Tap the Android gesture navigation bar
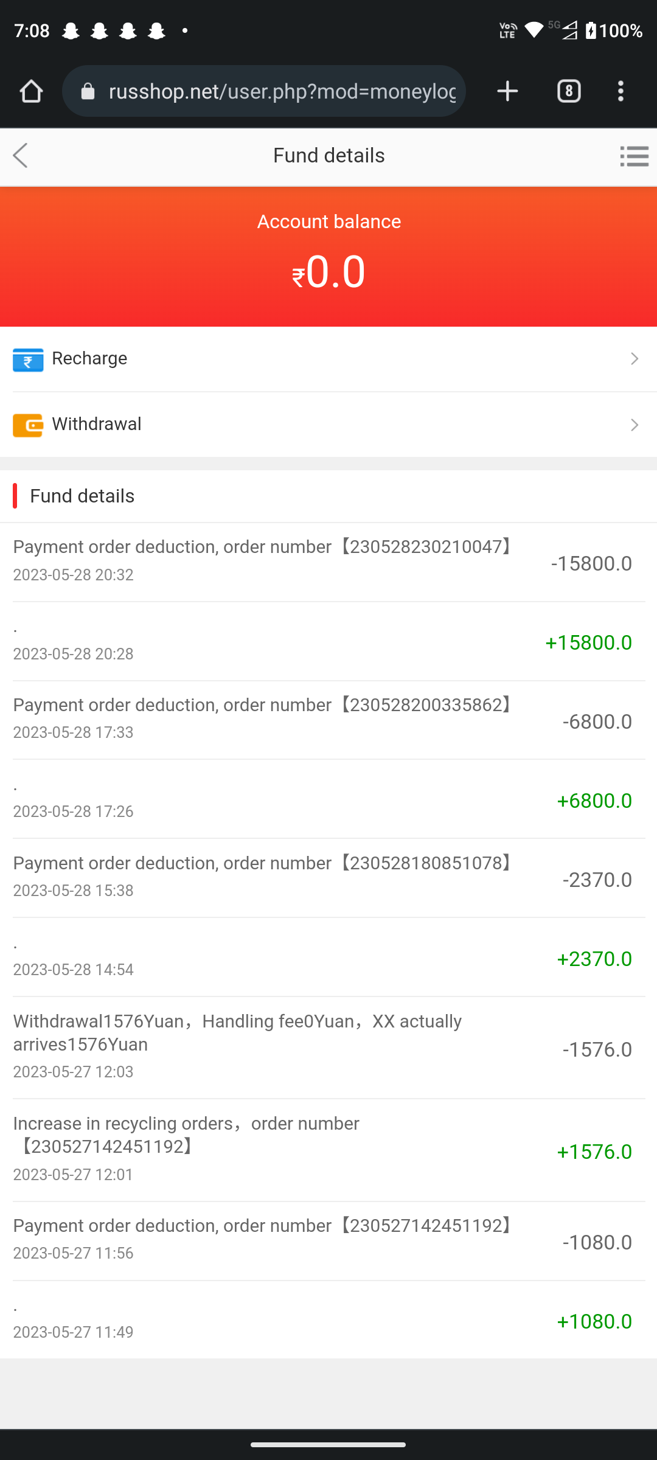Image resolution: width=657 pixels, height=1460 pixels. [x=328, y=1444]
